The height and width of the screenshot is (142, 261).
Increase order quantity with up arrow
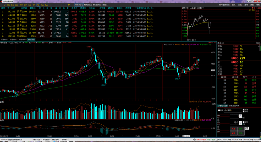tap(242, 115)
